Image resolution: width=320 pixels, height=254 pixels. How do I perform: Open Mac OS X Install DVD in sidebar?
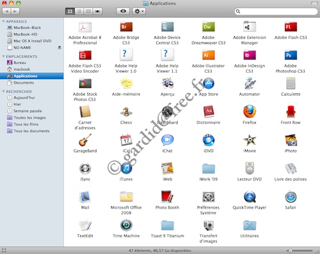point(32,41)
